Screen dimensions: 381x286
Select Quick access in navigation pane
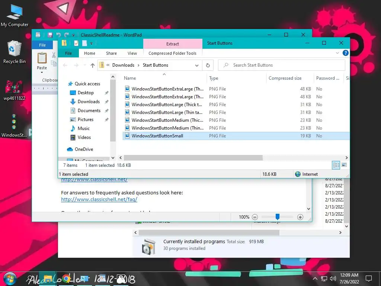(x=84, y=84)
